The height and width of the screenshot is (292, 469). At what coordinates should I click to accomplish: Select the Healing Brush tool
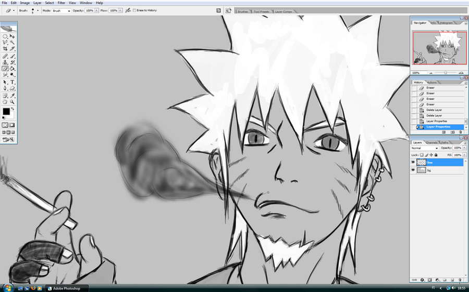[x=5, y=56]
